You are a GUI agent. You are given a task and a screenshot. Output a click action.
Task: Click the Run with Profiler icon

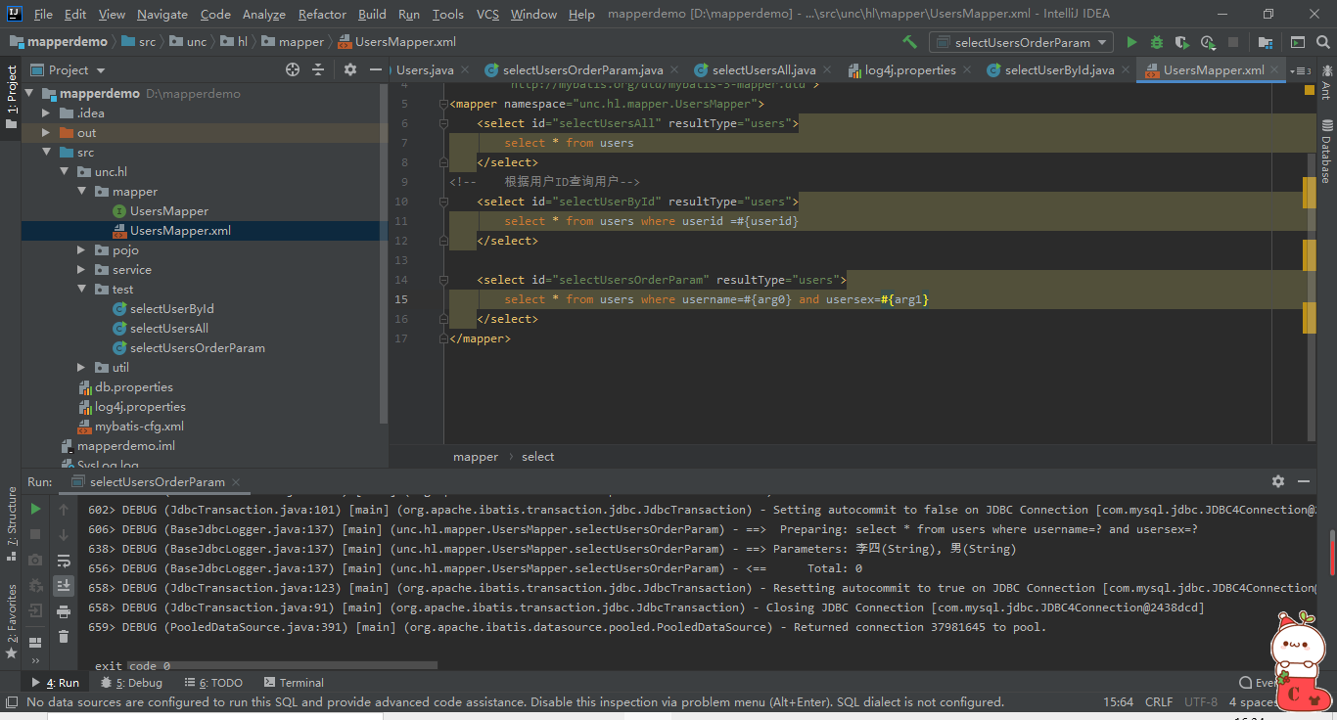(1208, 42)
